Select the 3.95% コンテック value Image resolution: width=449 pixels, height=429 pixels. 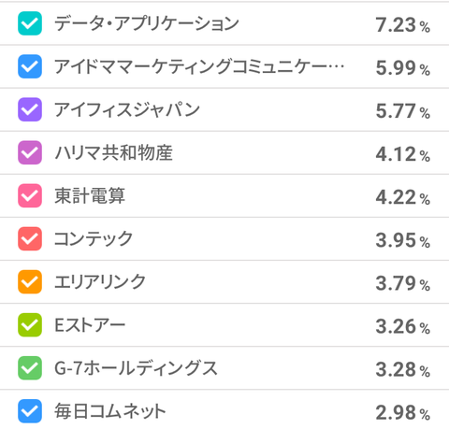(x=403, y=240)
